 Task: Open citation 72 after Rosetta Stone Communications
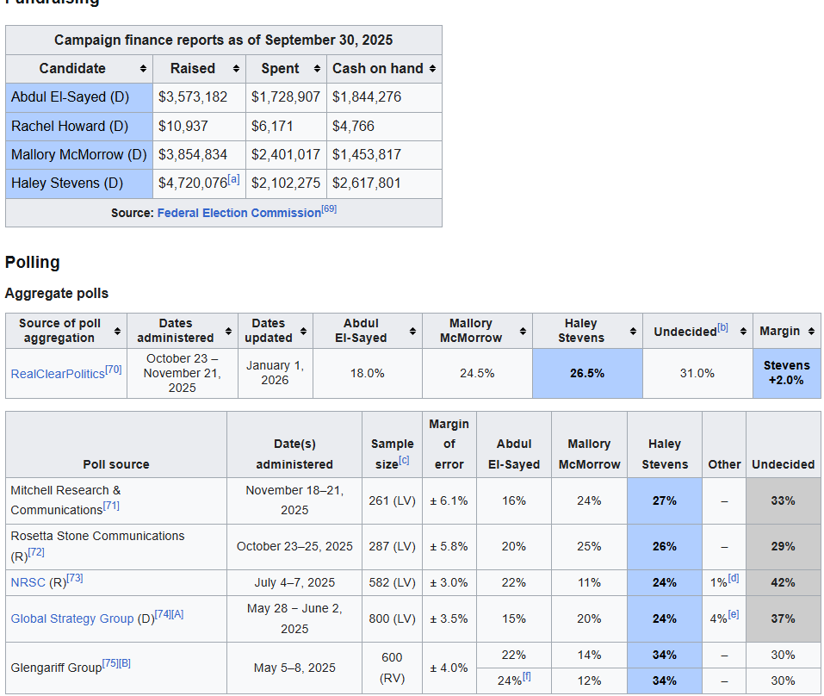pos(36,552)
